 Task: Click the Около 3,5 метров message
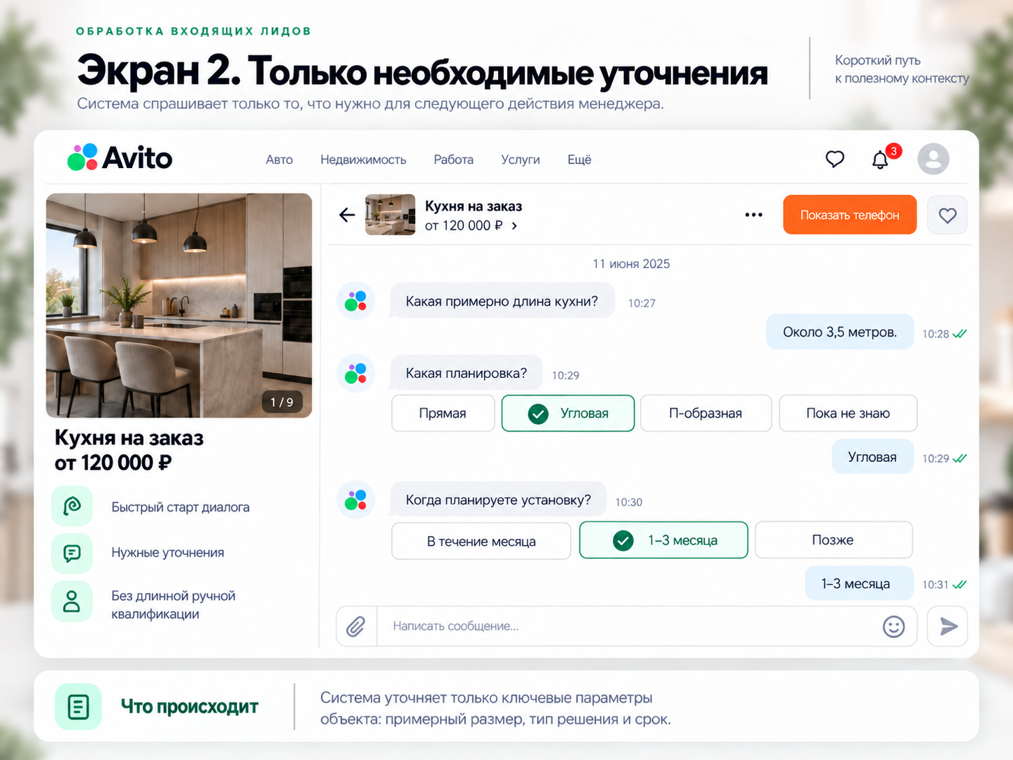[840, 332]
